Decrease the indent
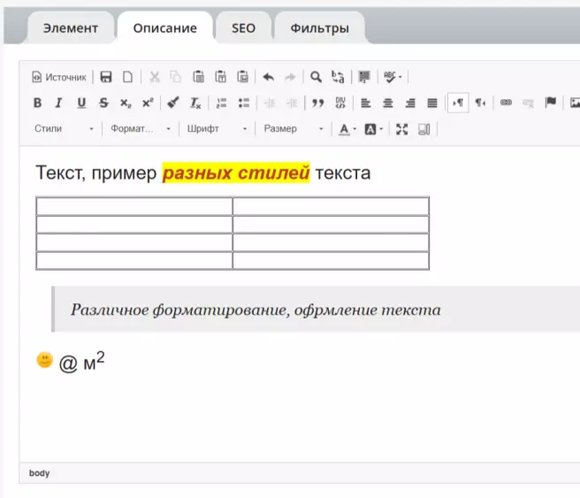580x498 pixels. 270,103
